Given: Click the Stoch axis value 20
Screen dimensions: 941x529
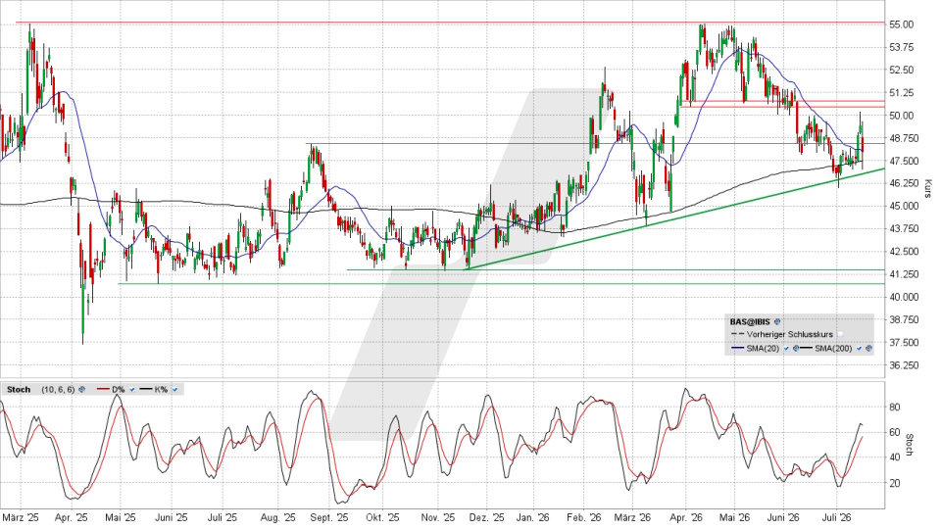Looking at the screenshot, I should click(894, 483).
